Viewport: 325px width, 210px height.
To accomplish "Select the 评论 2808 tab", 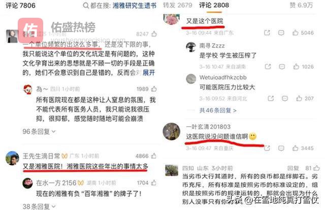I will [214, 5].
